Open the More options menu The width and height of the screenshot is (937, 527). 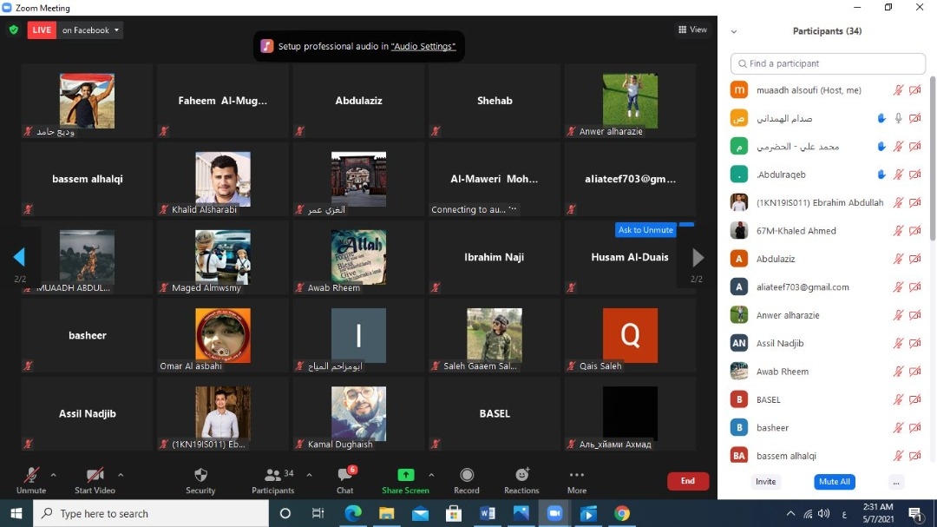577,476
